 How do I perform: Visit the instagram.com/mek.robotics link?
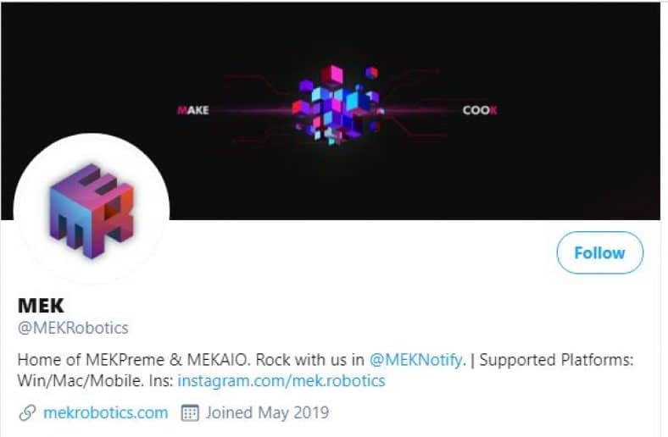click(x=281, y=380)
